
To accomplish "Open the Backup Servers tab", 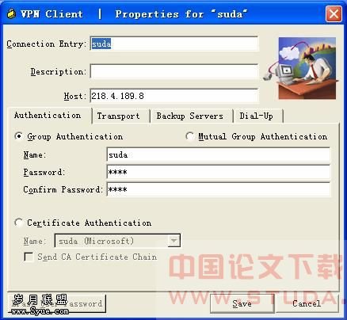I will click(190, 116).
